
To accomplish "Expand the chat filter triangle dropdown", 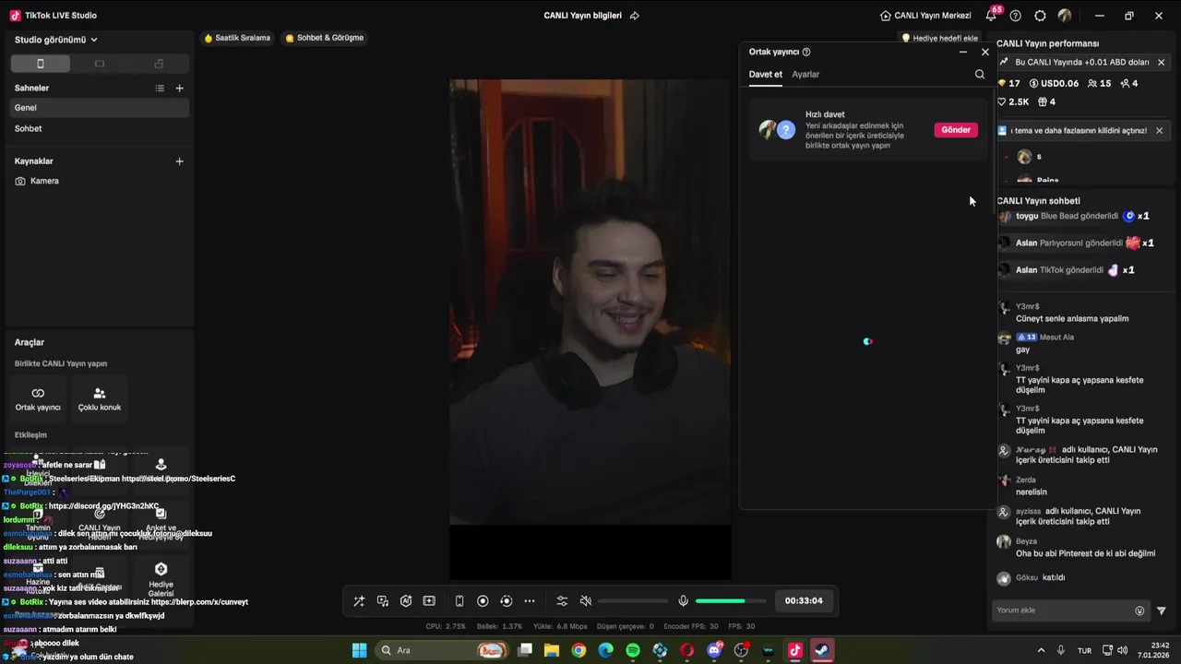I will coord(1162,611).
